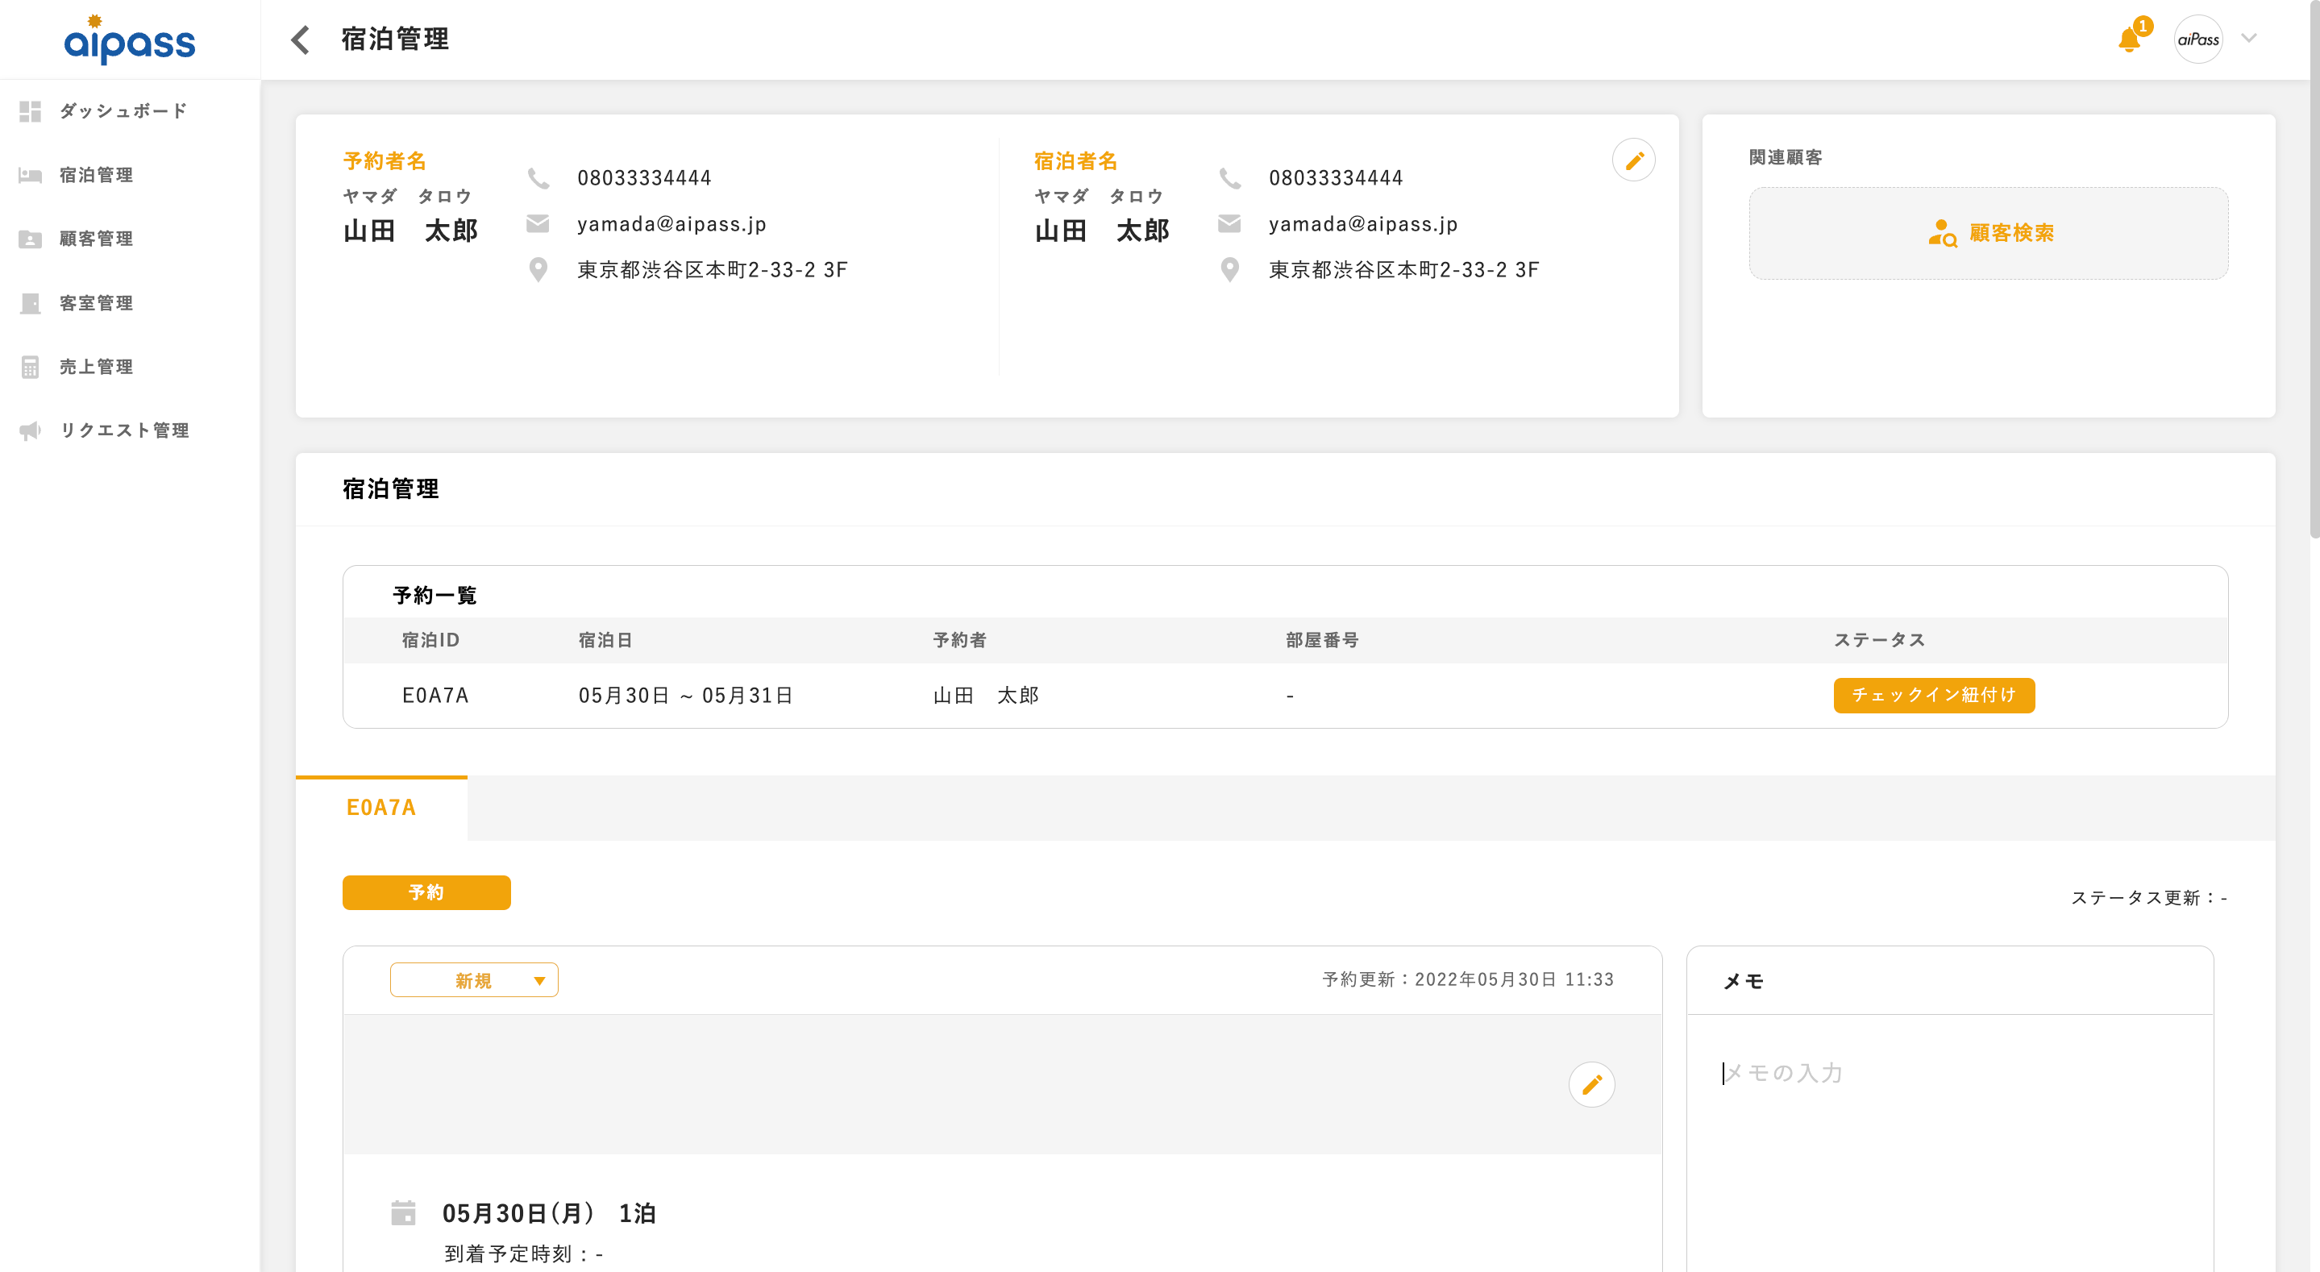Click the 予約者 email envelope icon
Image resolution: width=2320 pixels, height=1272 pixels.
point(538,223)
